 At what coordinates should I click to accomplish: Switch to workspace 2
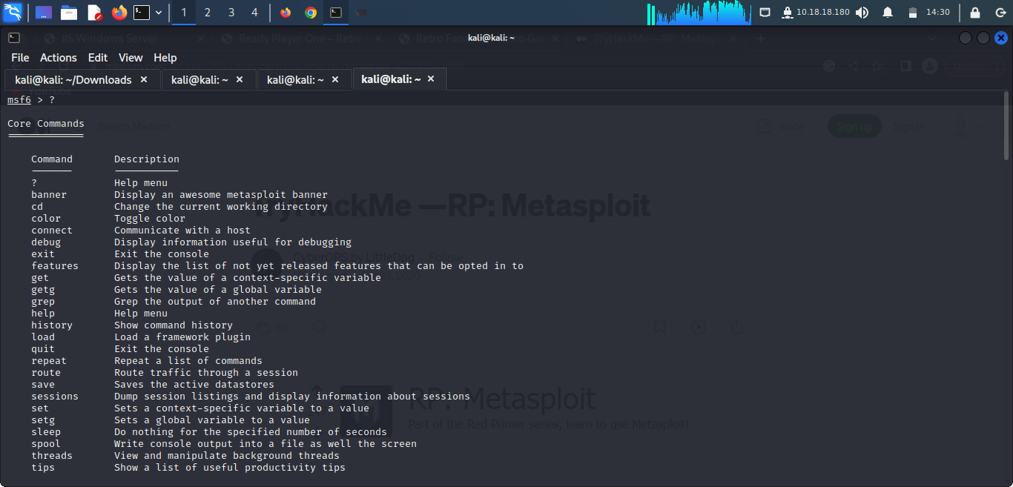(x=208, y=13)
